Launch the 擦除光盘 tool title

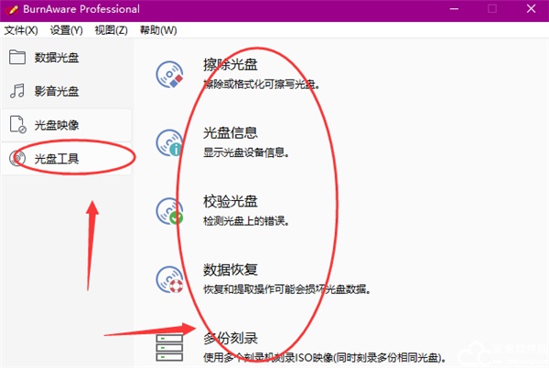click(x=231, y=65)
